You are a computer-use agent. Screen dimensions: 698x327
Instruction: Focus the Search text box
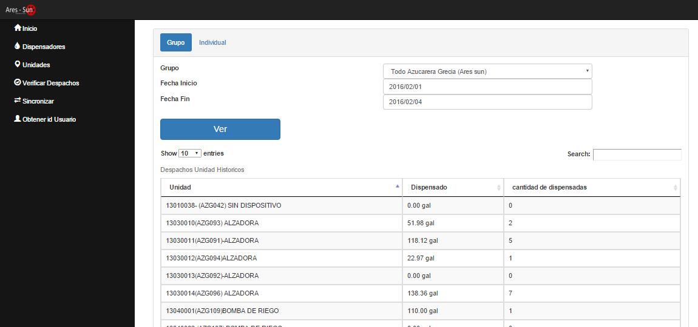pos(637,154)
